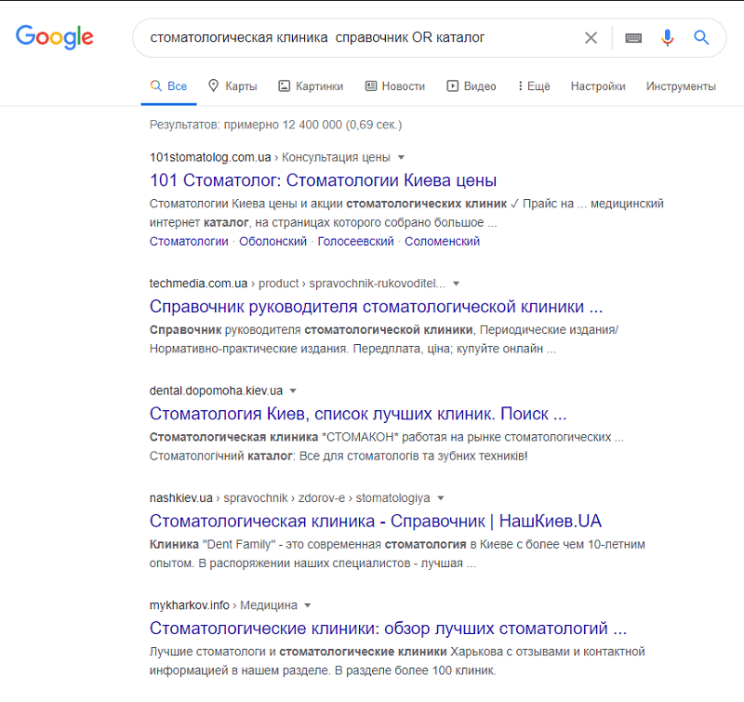Expand dropdown arrow next to dental.dopomoha.kiev.ua
The width and height of the screenshot is (744, 702).
(x=293, y=391)
